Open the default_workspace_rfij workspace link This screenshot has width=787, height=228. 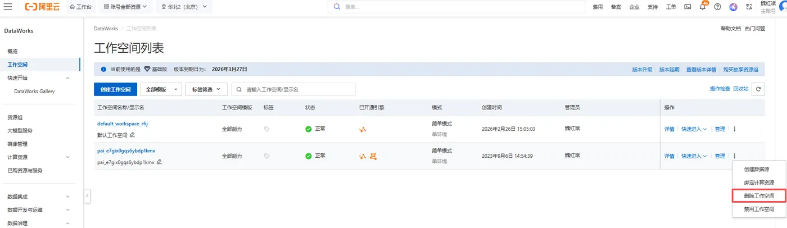[x=123, y=124]
